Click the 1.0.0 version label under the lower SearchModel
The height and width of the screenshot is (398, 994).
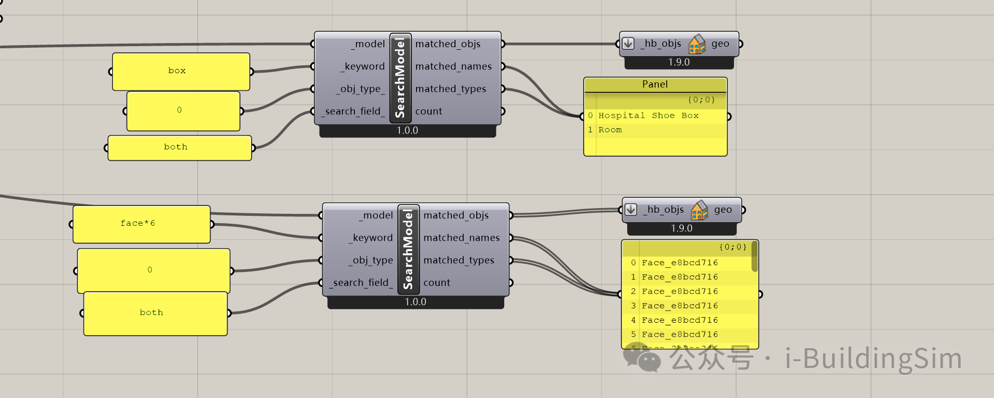click(x=415, y=302)
